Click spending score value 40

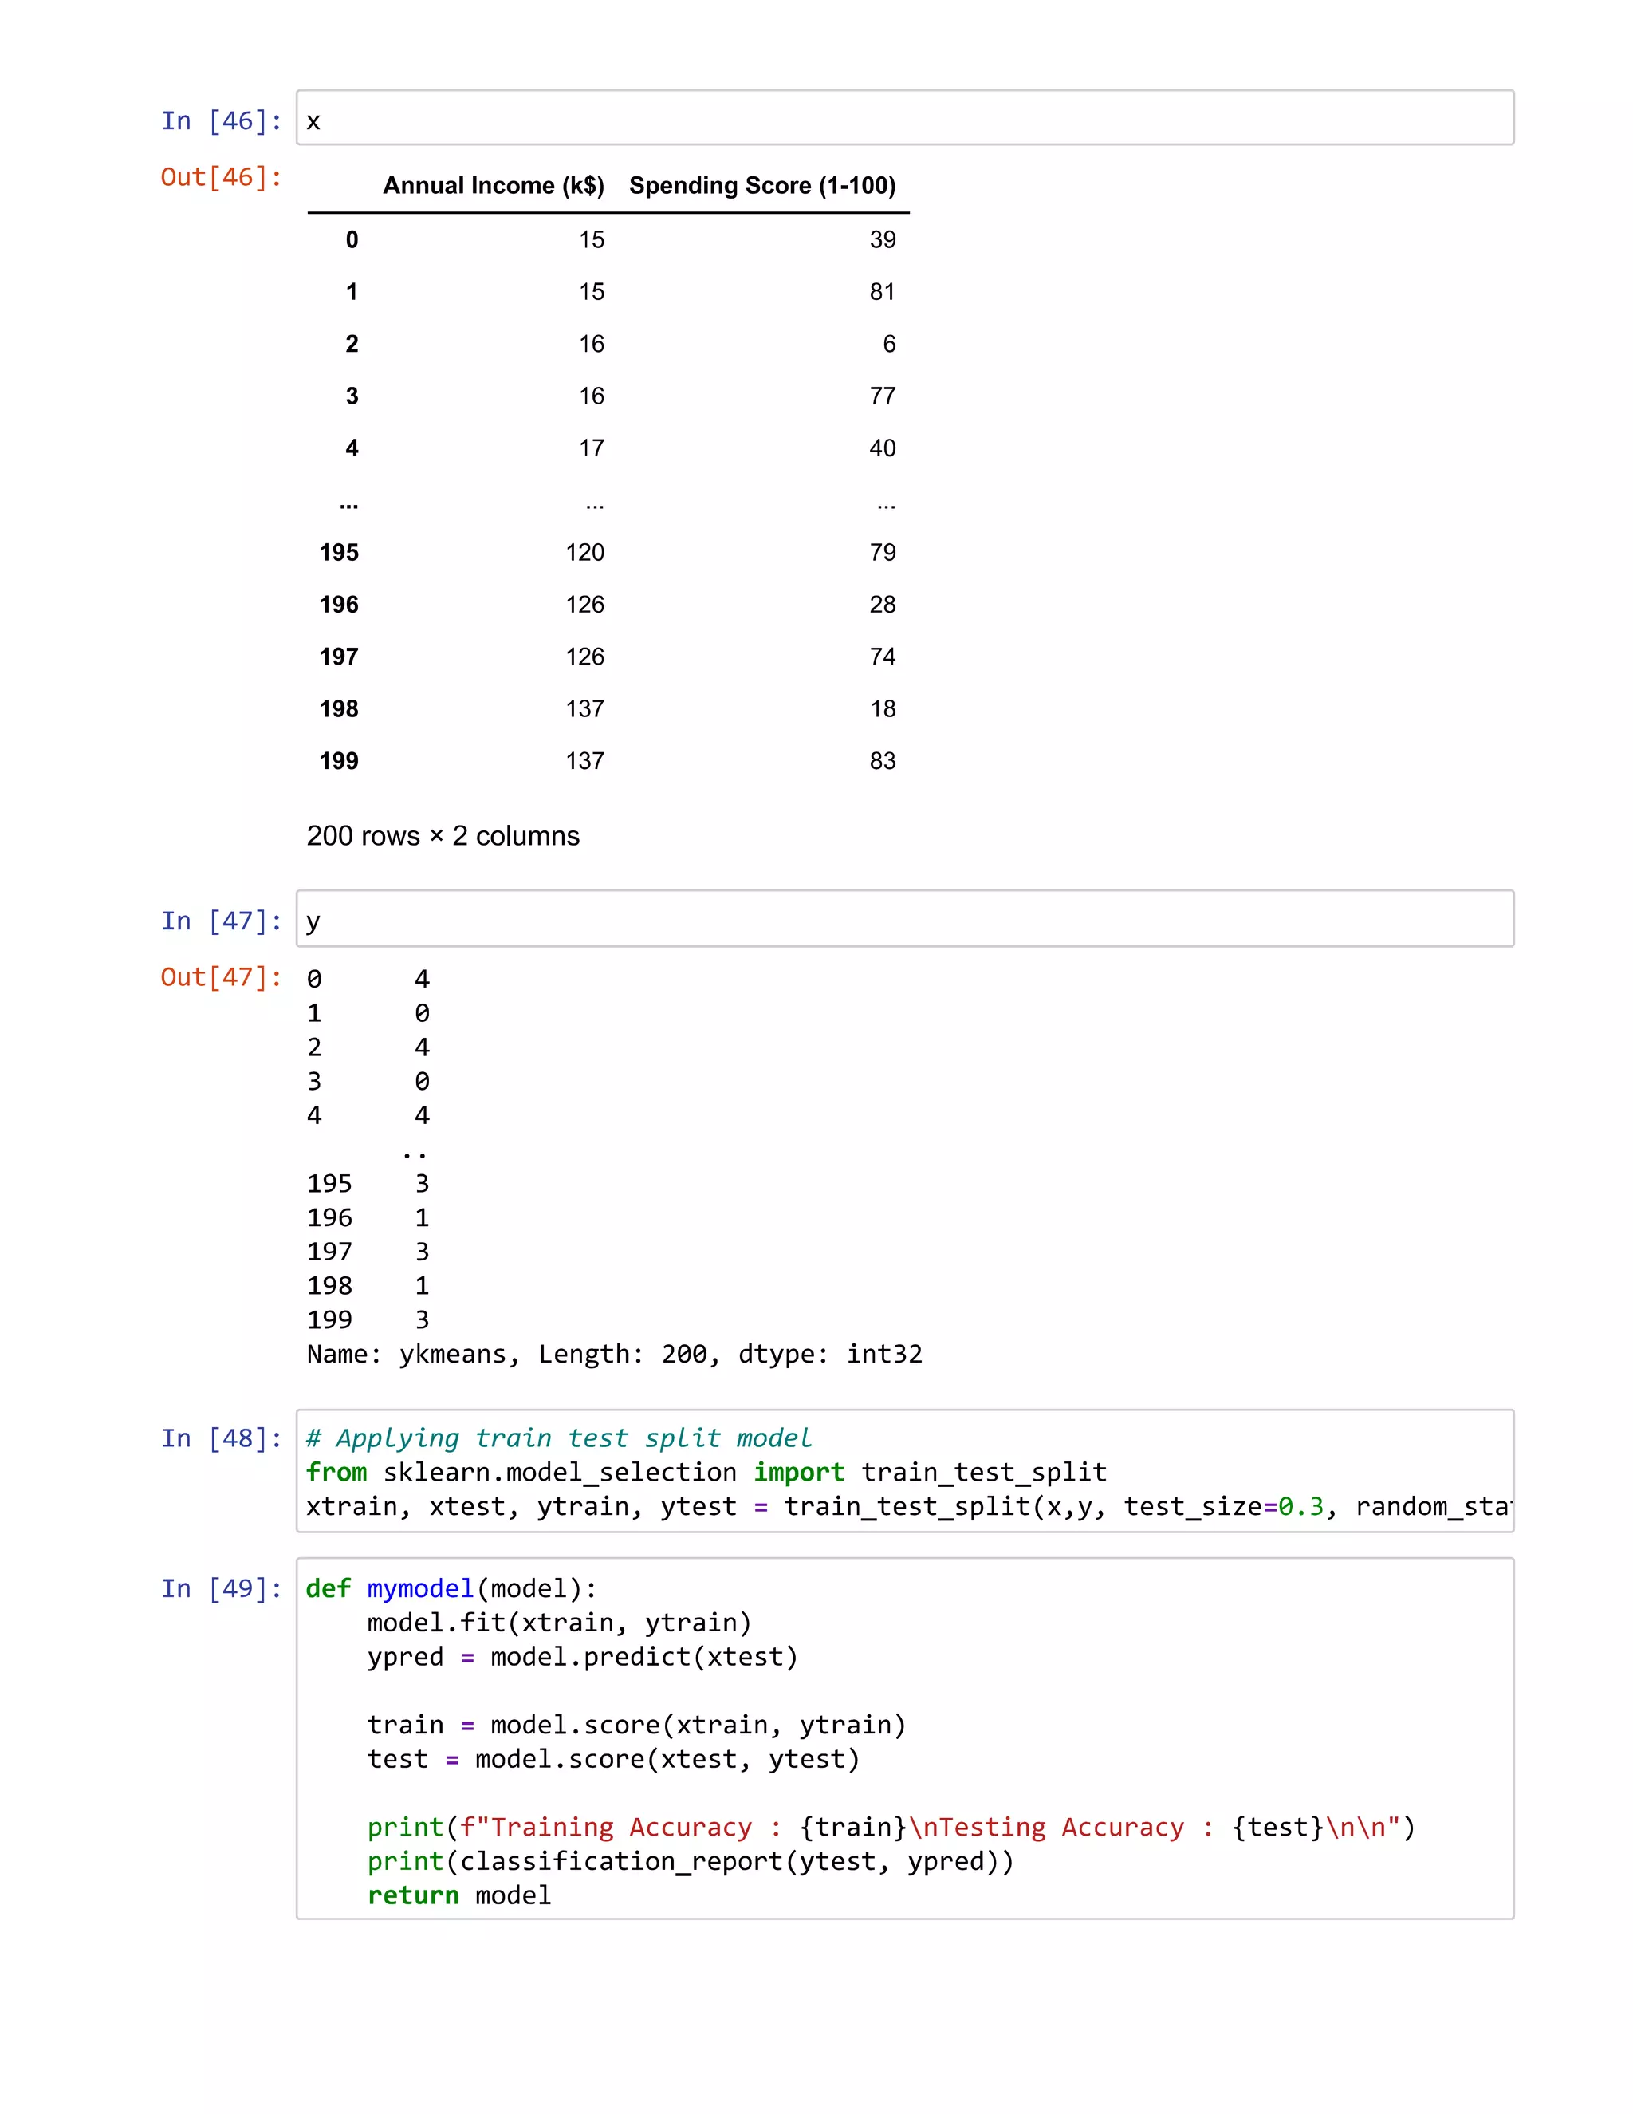pyautogui.click(x=883, y=449)
